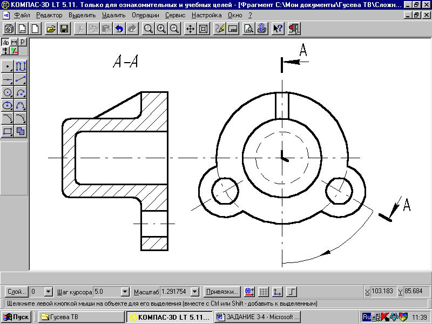Select the Ellipse drawing tool
Image resolution: width=432 pixels, height=324 pixels.
(x=8, y=105)
